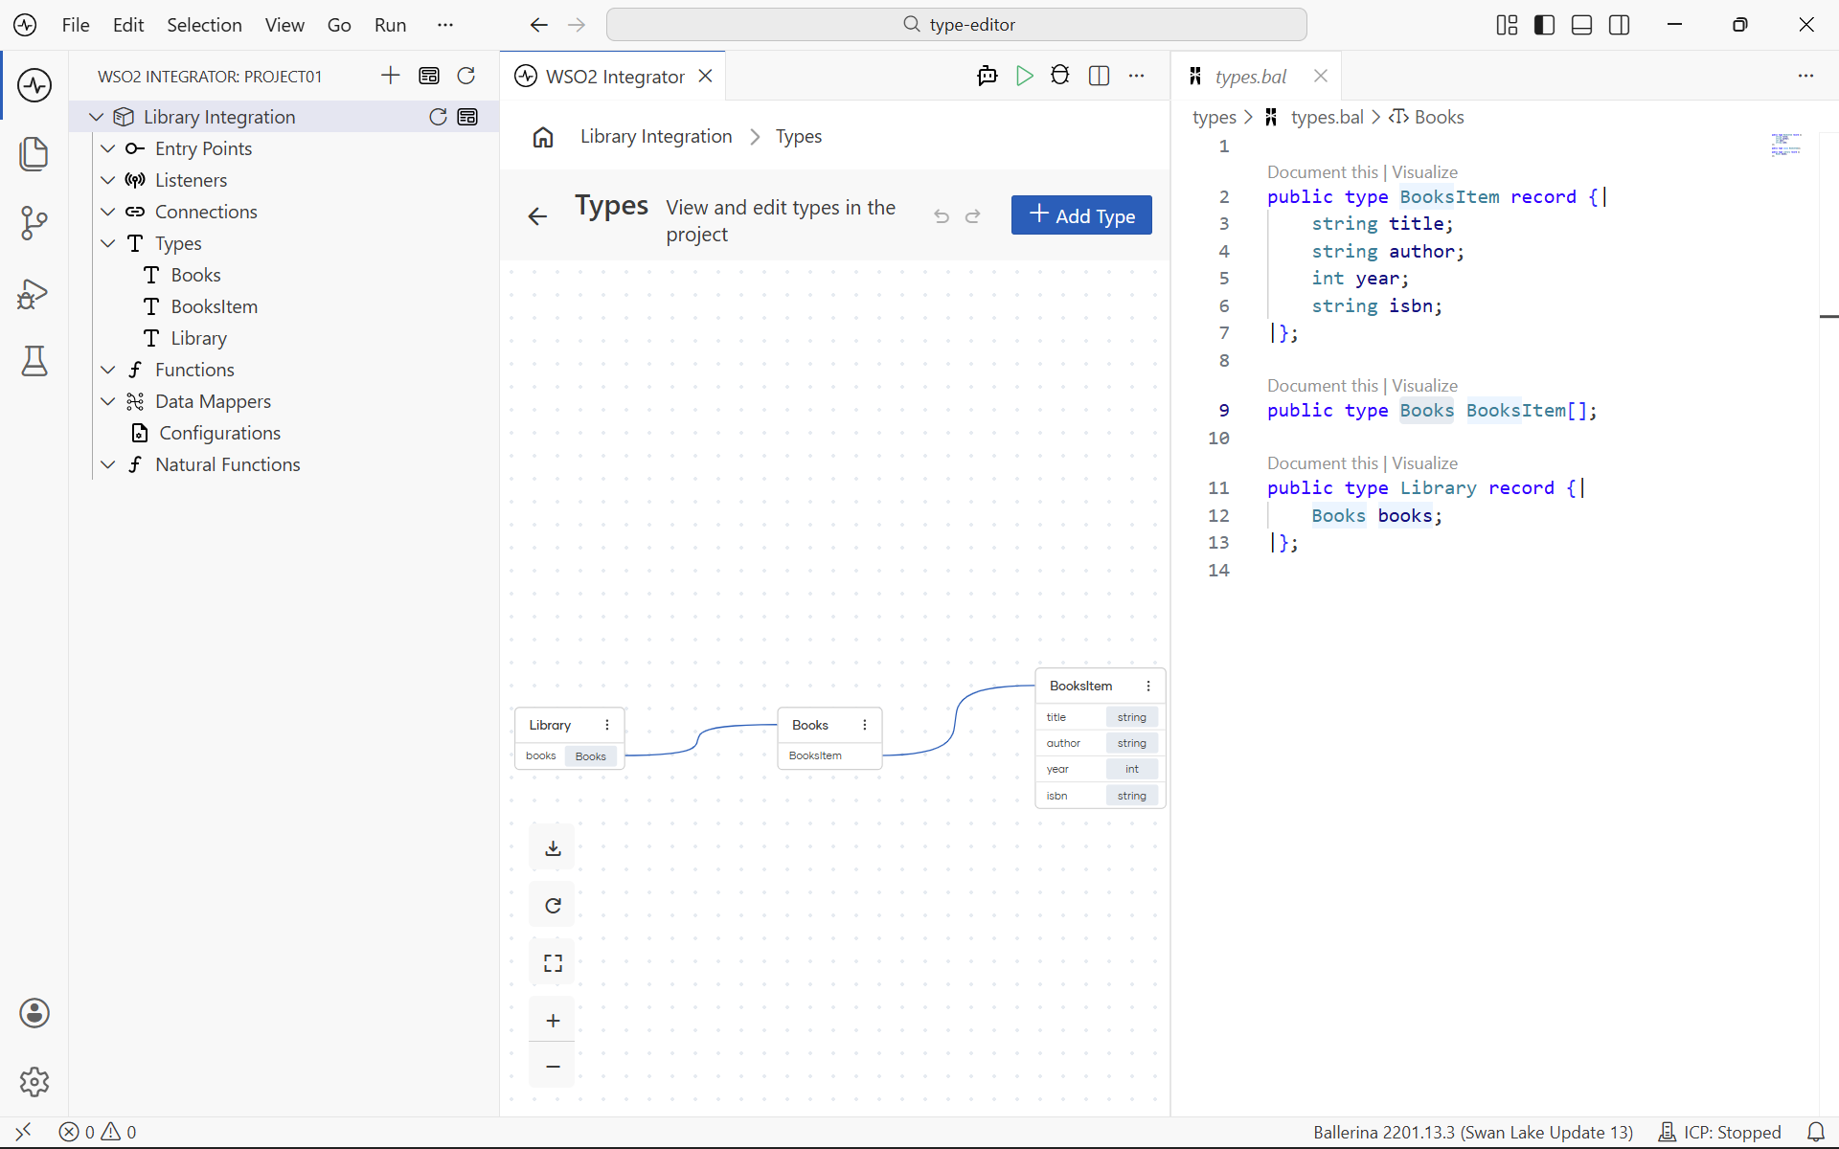Click the fit-to-screen icon on canvas
This screenshot has width=1839, height=1149.
click(553, 963)
